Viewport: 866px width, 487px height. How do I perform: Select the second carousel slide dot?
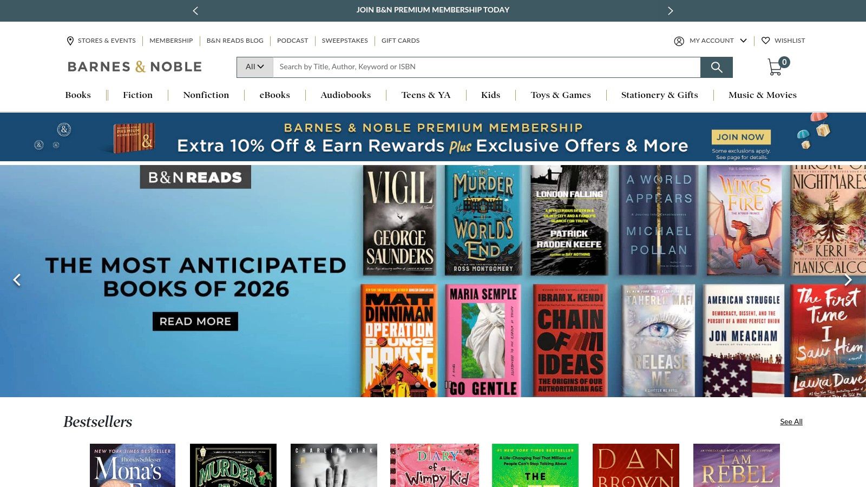(433, 385)
